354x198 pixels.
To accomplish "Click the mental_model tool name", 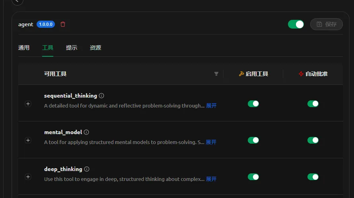I will pyautogui.click(x=63, y=132).
